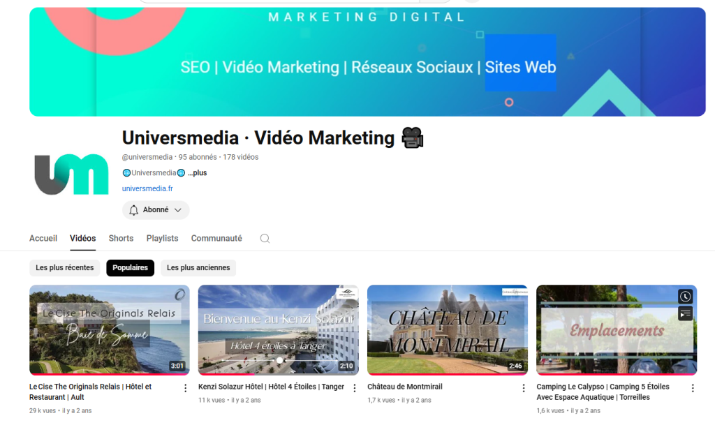This screenshot has width=715, height=425.
Task: Select the Les plus récentes filter
Action: (65, 268)
